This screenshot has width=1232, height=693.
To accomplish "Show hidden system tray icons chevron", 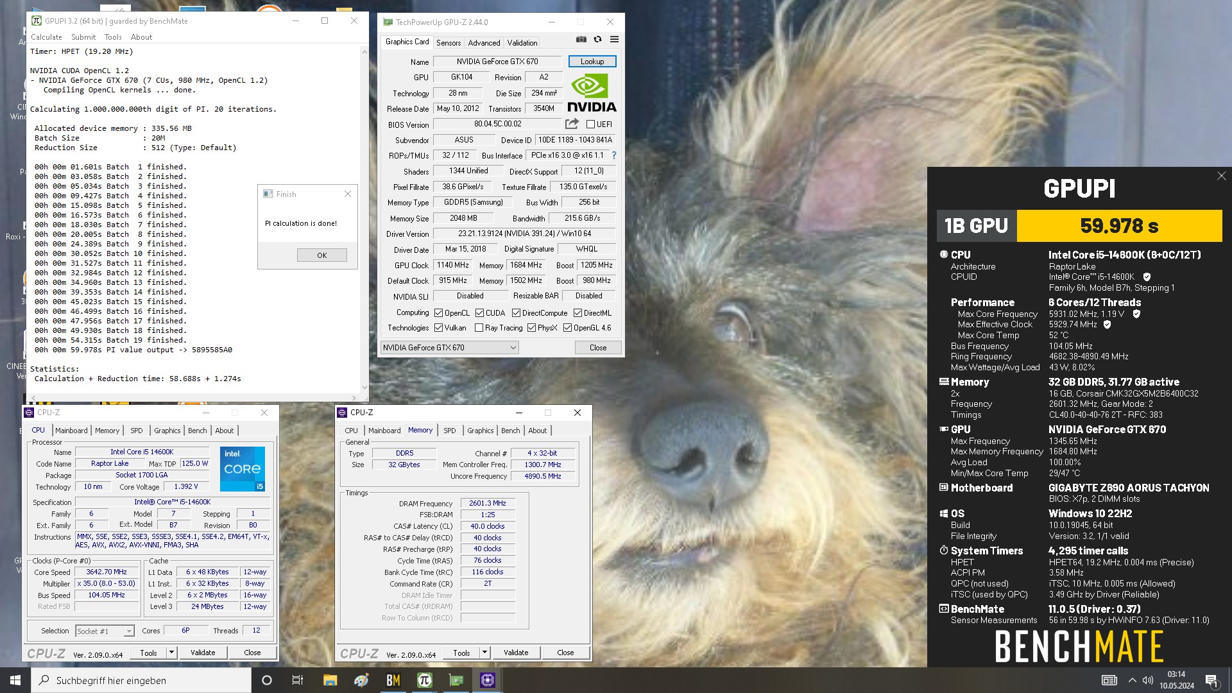I will click(x=1132, y=680).
